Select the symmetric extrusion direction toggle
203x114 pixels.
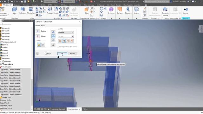(68, 41)
